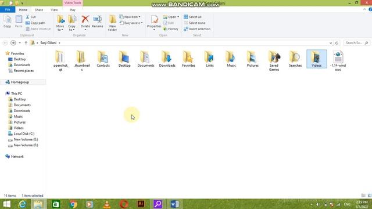Click Videos under This PC in the sidebar
Image resolution: width=372 pixels, height=209 pixels.
[19, 128]
